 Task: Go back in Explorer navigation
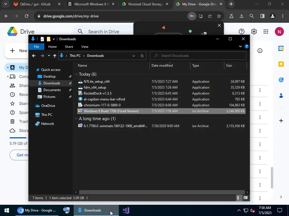[x=34, y=56]
